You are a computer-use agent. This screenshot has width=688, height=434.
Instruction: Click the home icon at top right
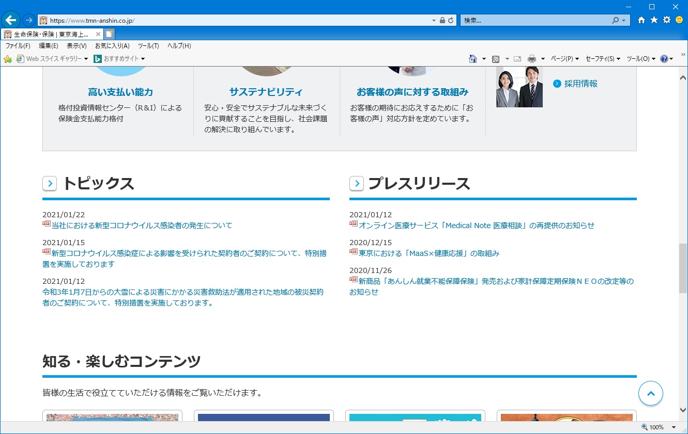[x=641, y=20]
